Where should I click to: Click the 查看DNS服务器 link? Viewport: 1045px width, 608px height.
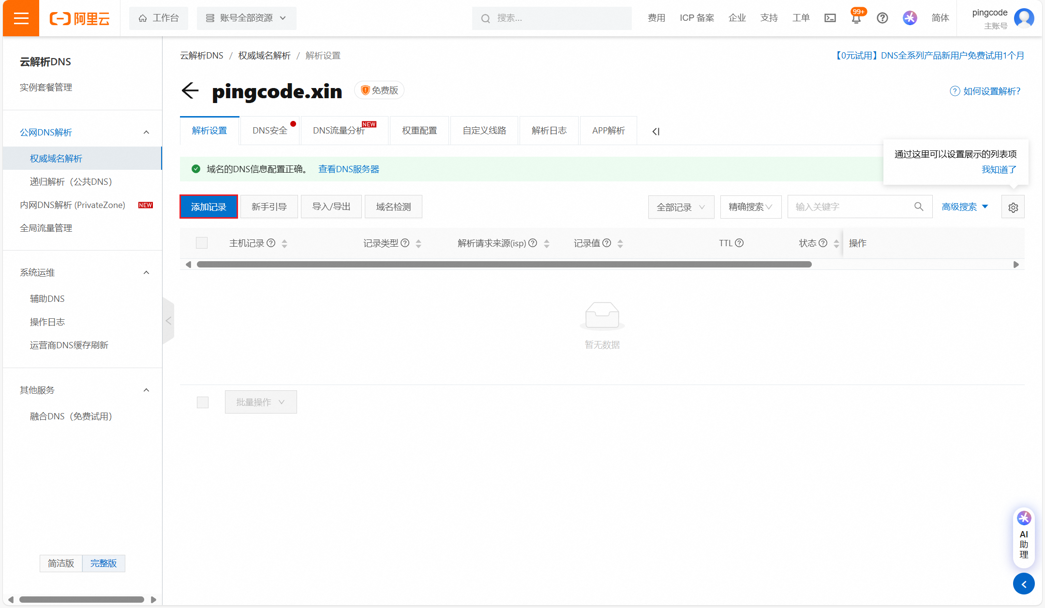click(348, 169)
